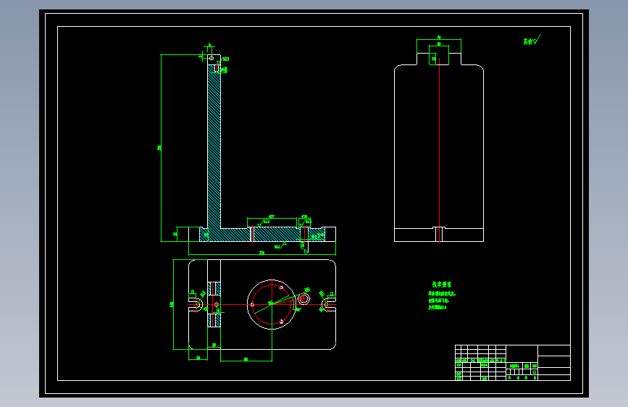628x407 pixels.
Task: Click the small double circle right of the large circle
Action: [304, 299]
